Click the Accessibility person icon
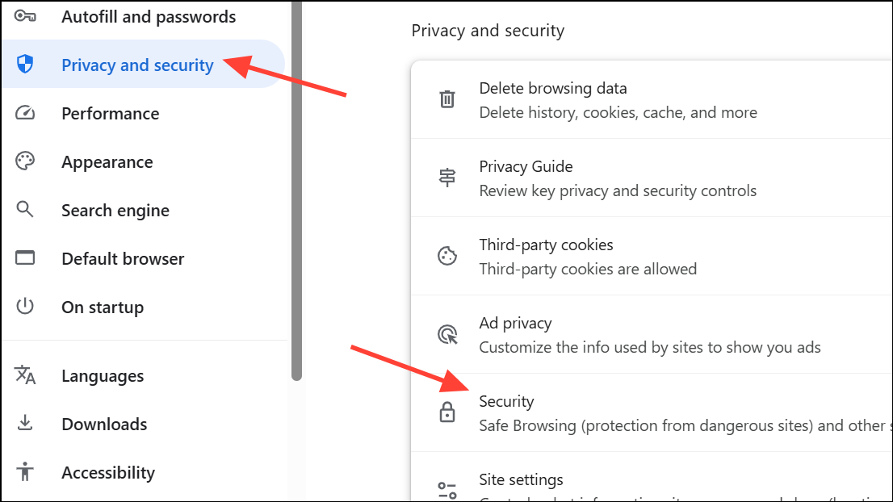This screenshot has height=502, width=893. (25, 472)
